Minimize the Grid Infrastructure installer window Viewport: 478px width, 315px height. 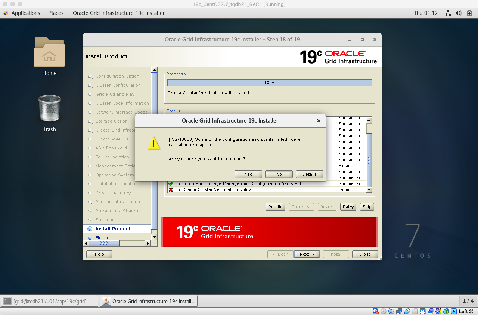pyautogui.click(x=350, y=40)
